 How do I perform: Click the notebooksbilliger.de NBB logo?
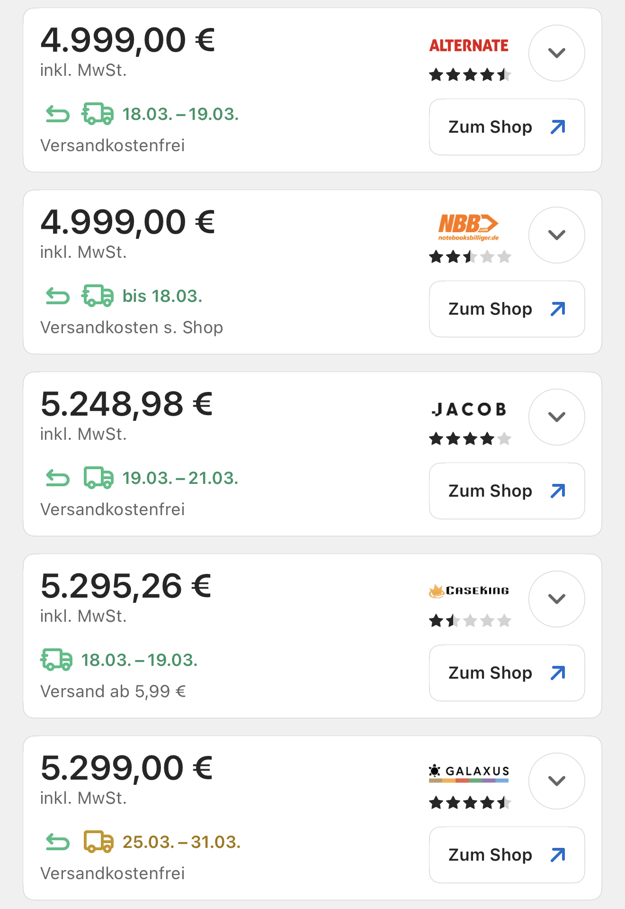pyautogui.click(x=469, y=227)
